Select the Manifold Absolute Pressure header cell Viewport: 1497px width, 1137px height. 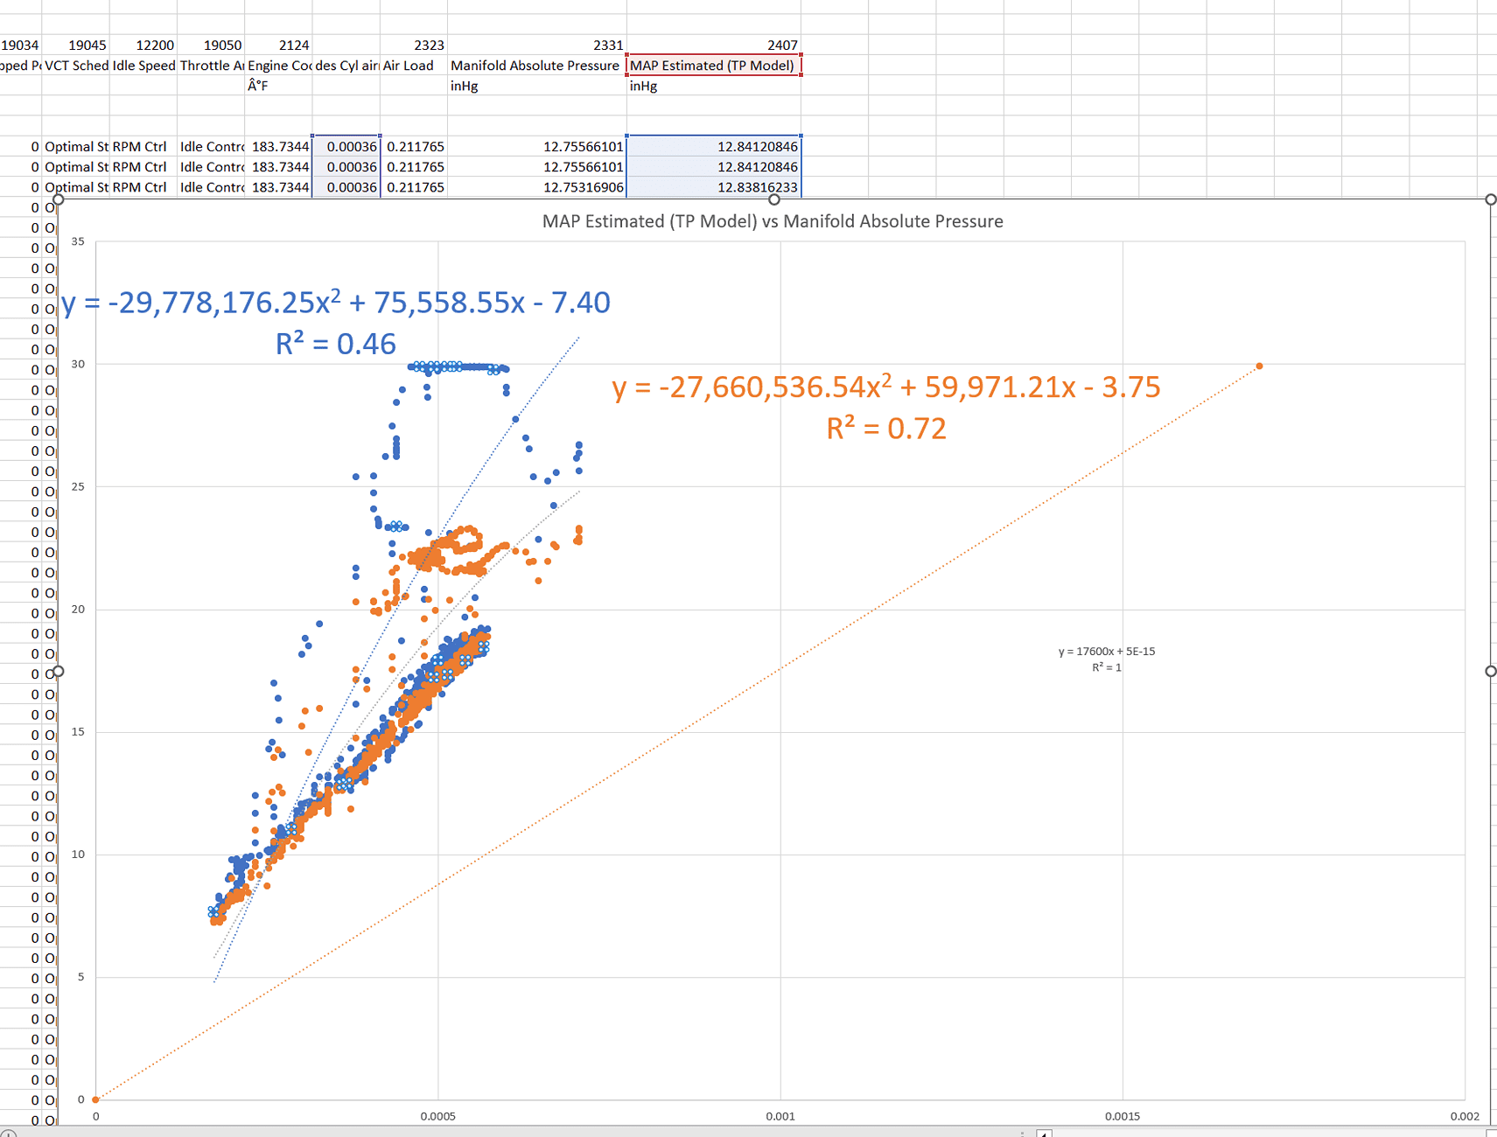536,66
